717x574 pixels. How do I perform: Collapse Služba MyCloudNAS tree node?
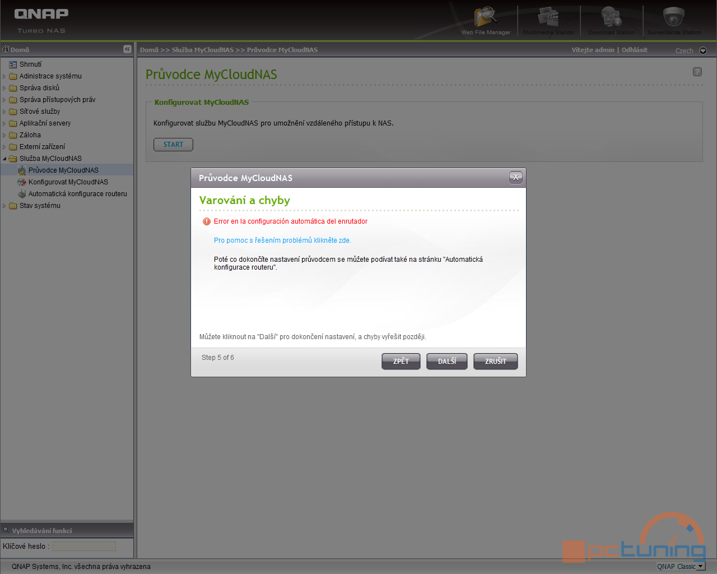tap(4, 159)
